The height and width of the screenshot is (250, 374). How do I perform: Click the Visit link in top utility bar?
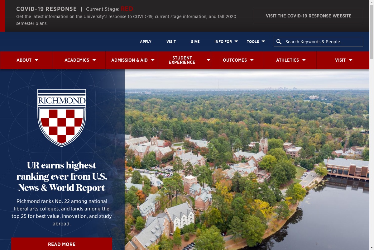point(171,42)
